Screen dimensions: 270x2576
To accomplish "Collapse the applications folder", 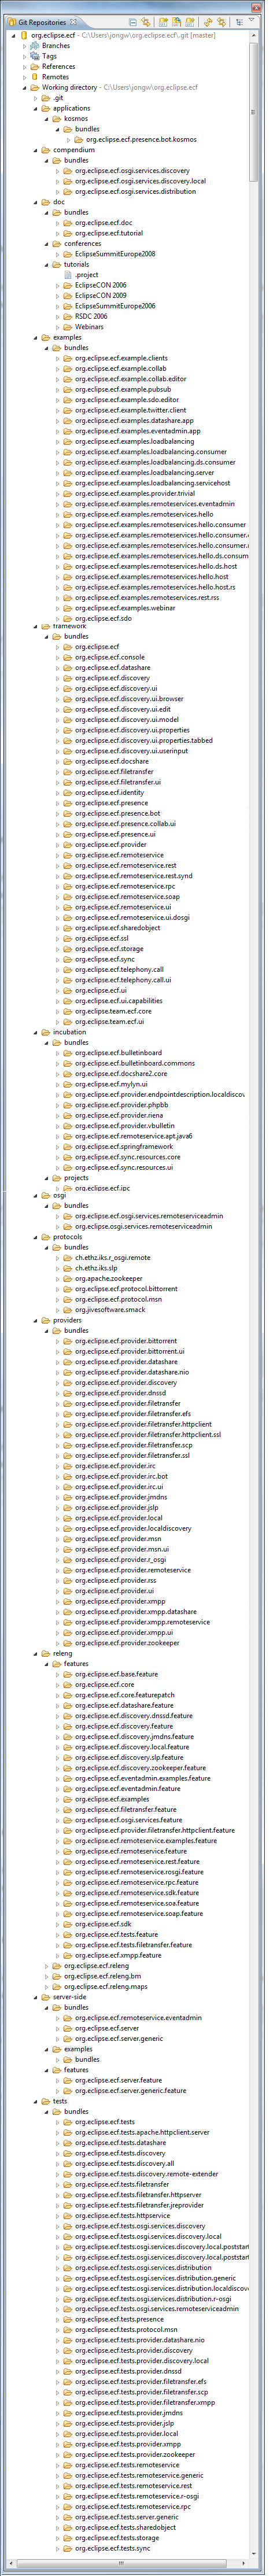I will pos(35,108).
